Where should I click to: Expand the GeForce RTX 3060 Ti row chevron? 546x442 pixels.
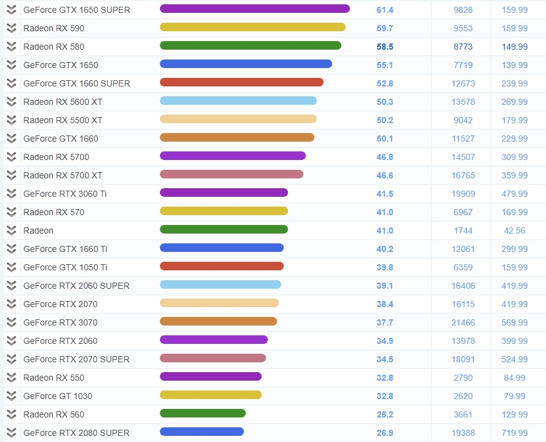(x=12, y=194)
